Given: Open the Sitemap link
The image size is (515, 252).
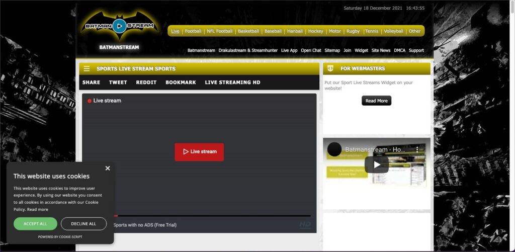Looking at the screenshot, I should point(332,51).
